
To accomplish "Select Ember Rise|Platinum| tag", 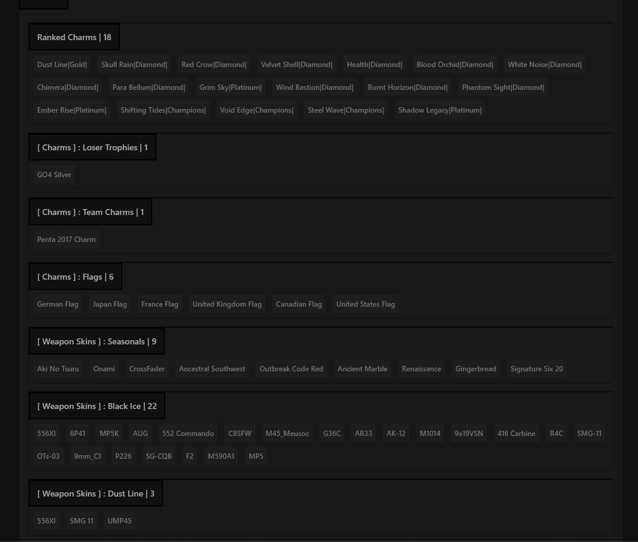I will (x=72, y=110).
